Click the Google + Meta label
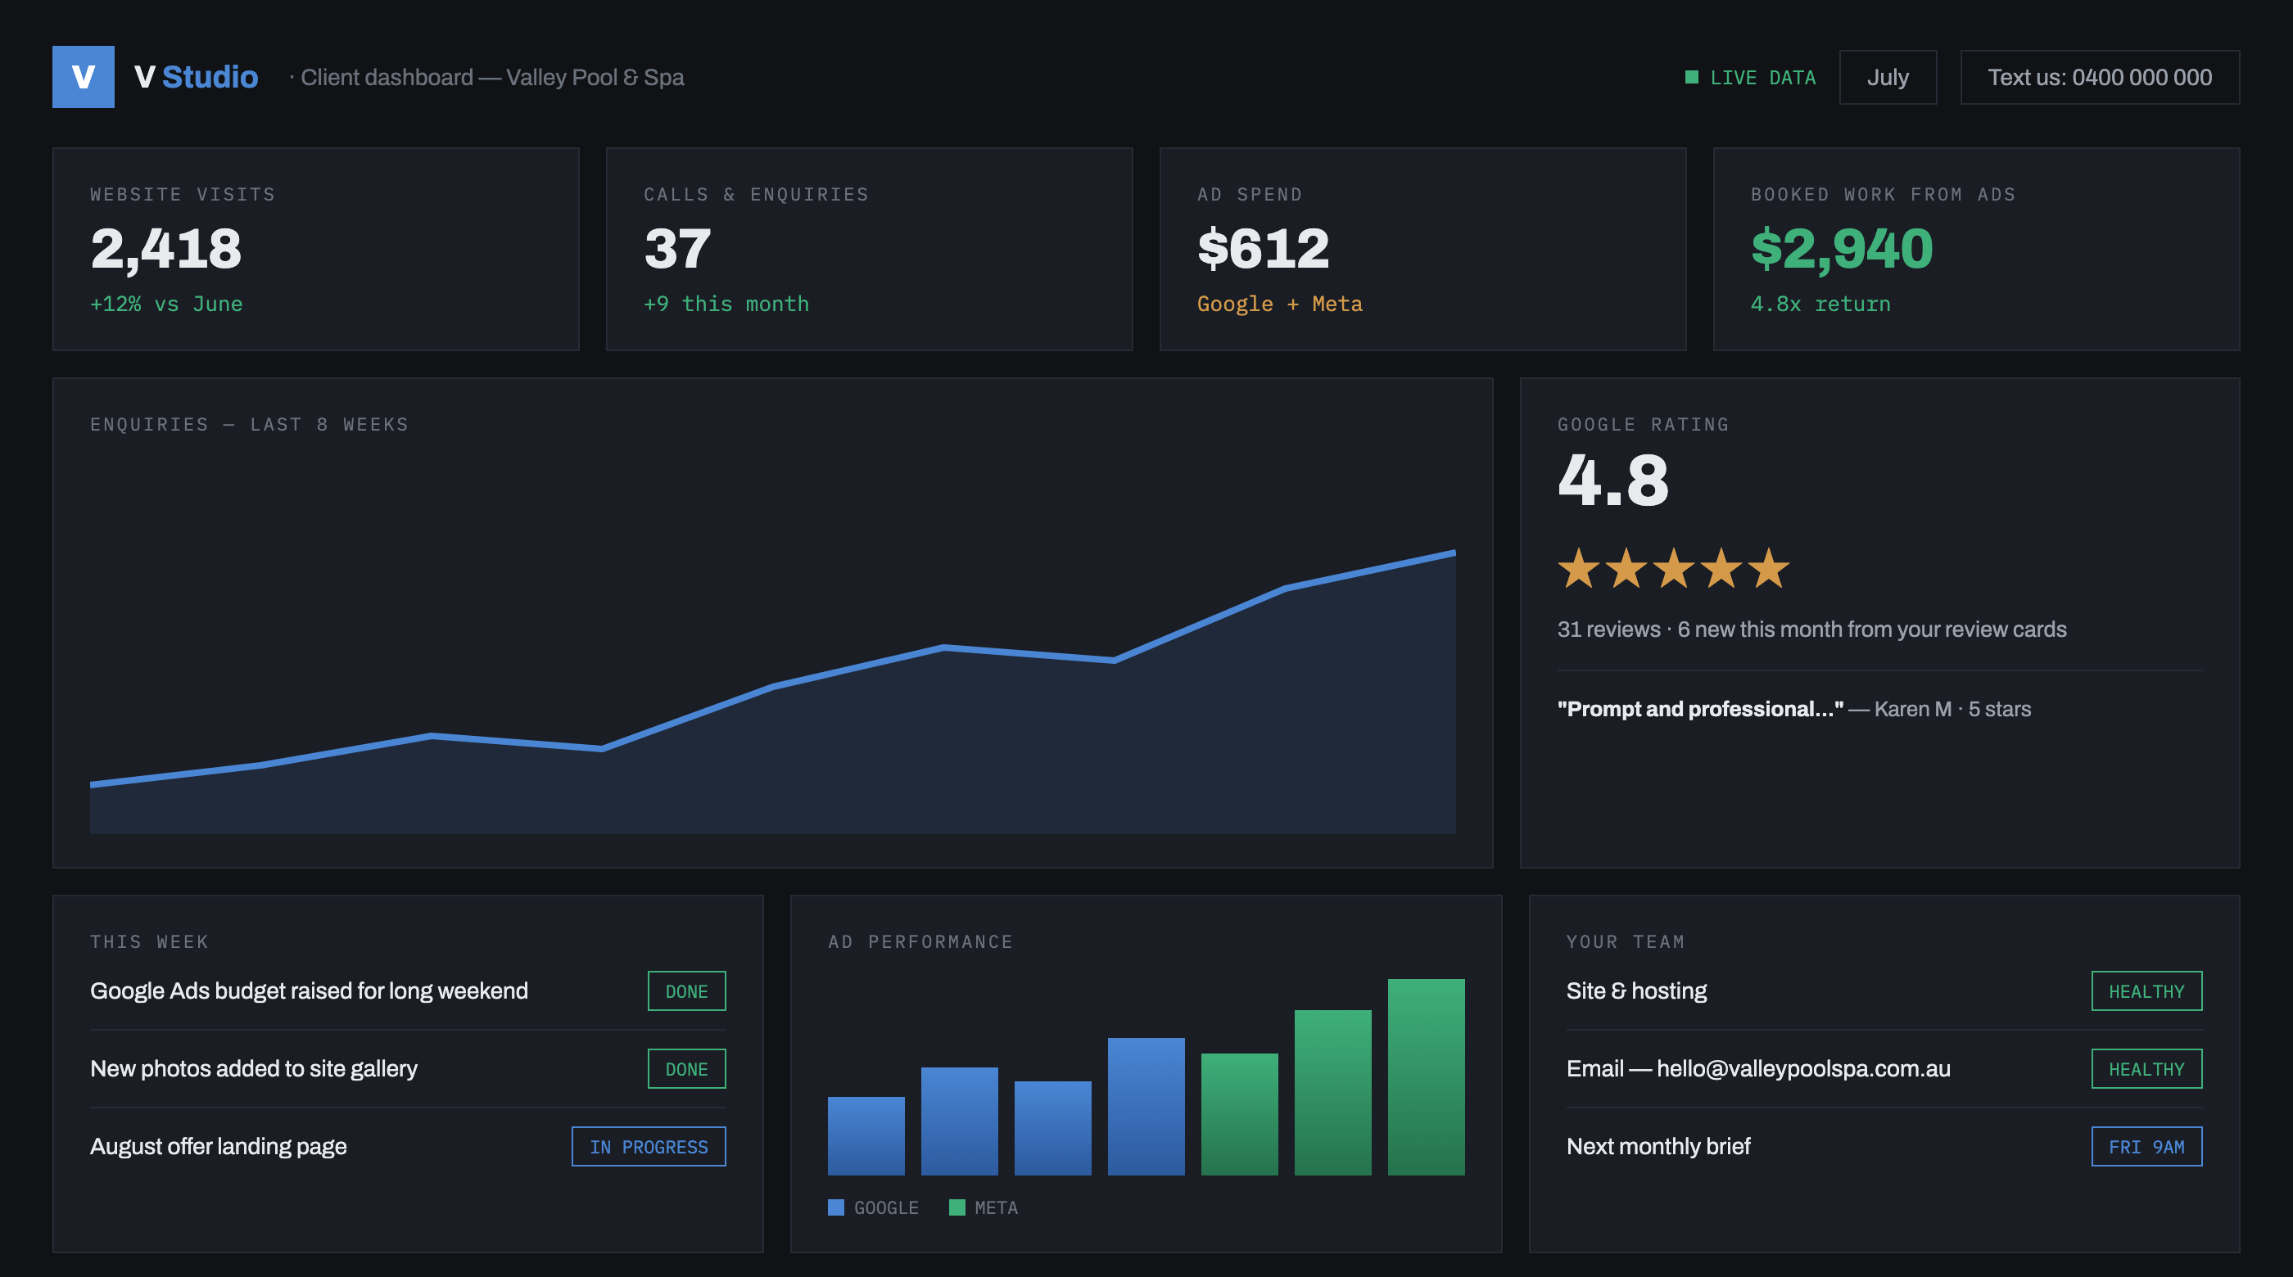Image resolution: width=2293 pixels, height=1277 pixels. (1279, 304)
